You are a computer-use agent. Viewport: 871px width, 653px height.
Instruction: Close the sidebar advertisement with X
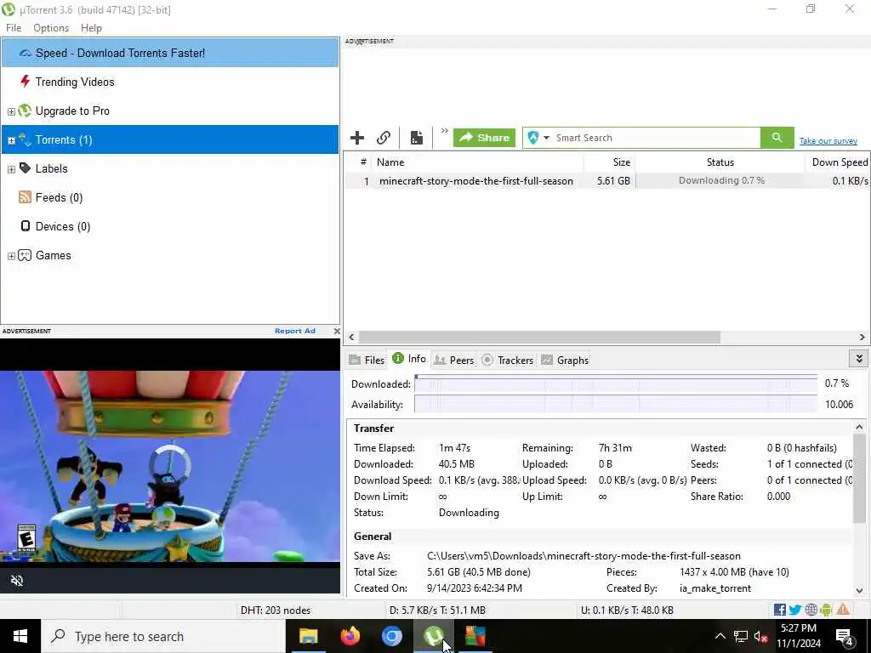(337, 331)
